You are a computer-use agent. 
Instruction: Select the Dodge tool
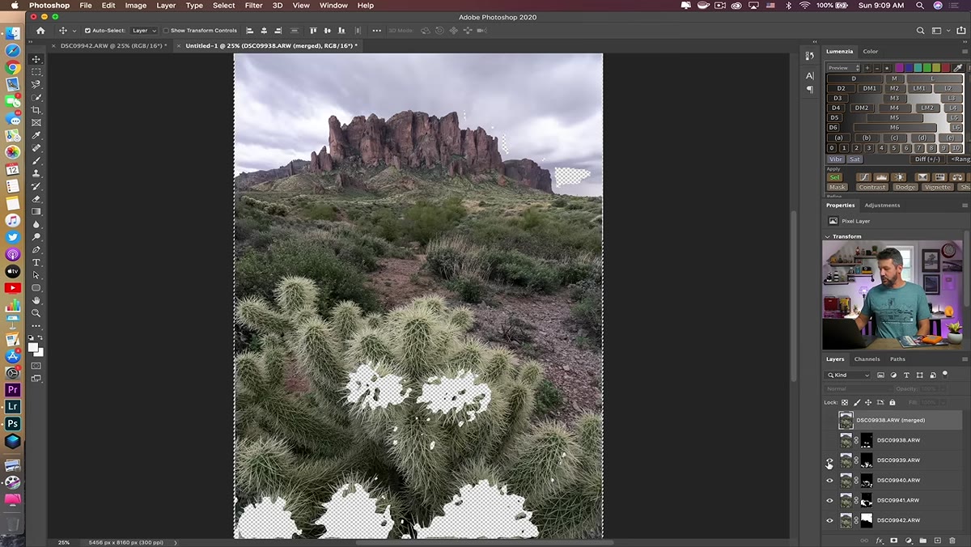[x=36, y=237]
